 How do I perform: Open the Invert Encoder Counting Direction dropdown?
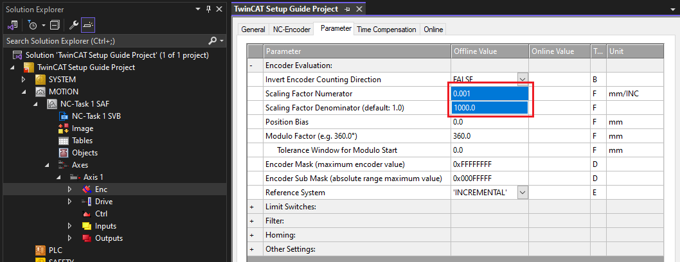[523, 80]
